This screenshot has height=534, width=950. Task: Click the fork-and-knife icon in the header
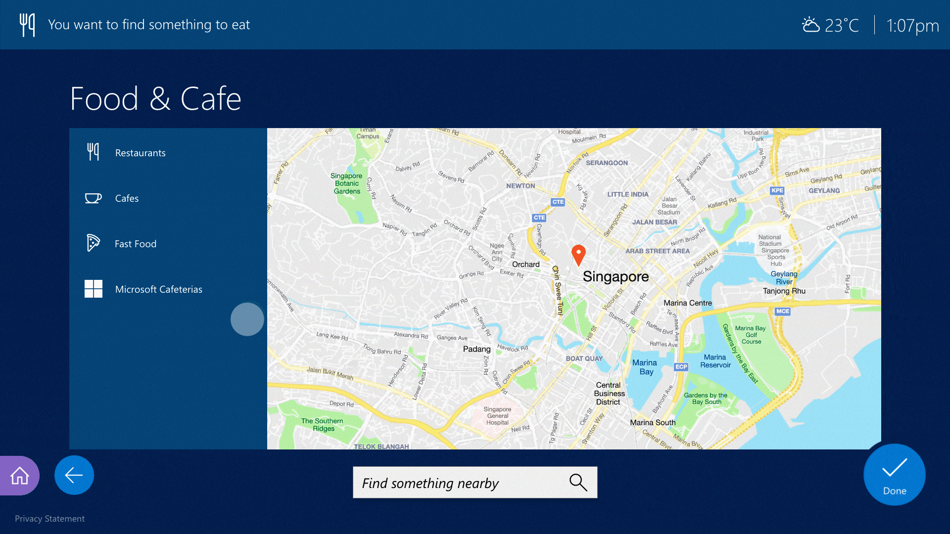(27, 24)
